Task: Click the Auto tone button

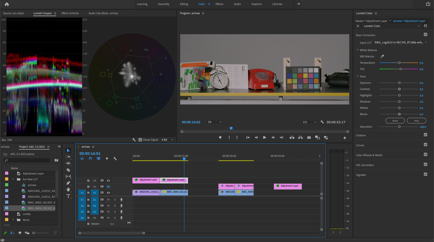Action: coord(416,121)
